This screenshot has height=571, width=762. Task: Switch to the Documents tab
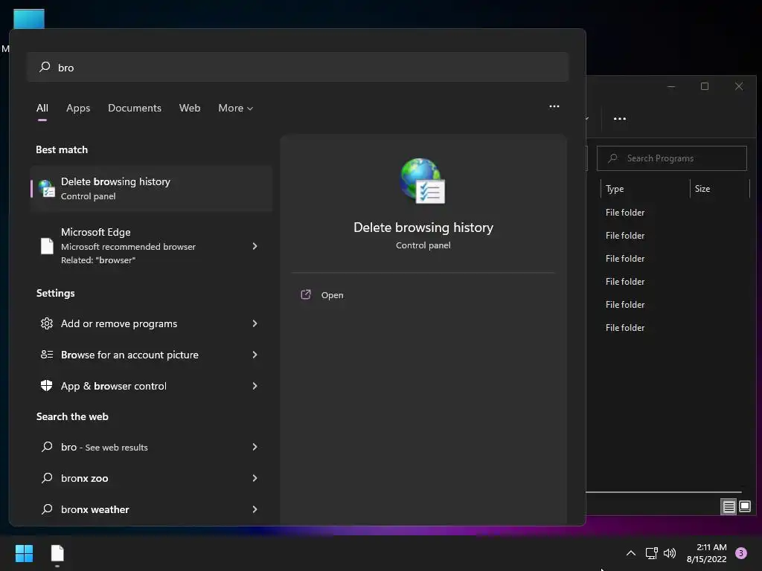(135, 108)
